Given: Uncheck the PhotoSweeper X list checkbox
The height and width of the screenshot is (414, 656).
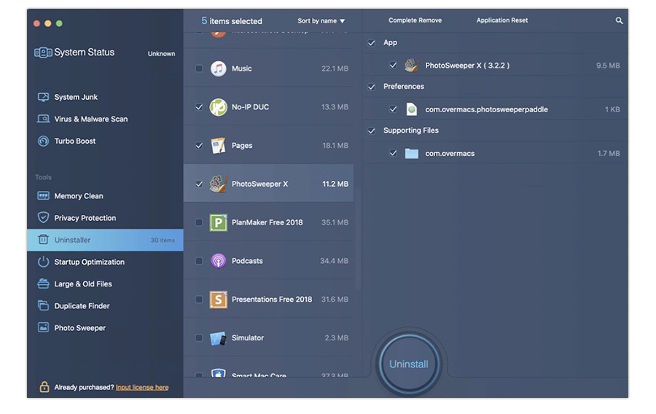Looking at the screenshot, I should [199, 184].
